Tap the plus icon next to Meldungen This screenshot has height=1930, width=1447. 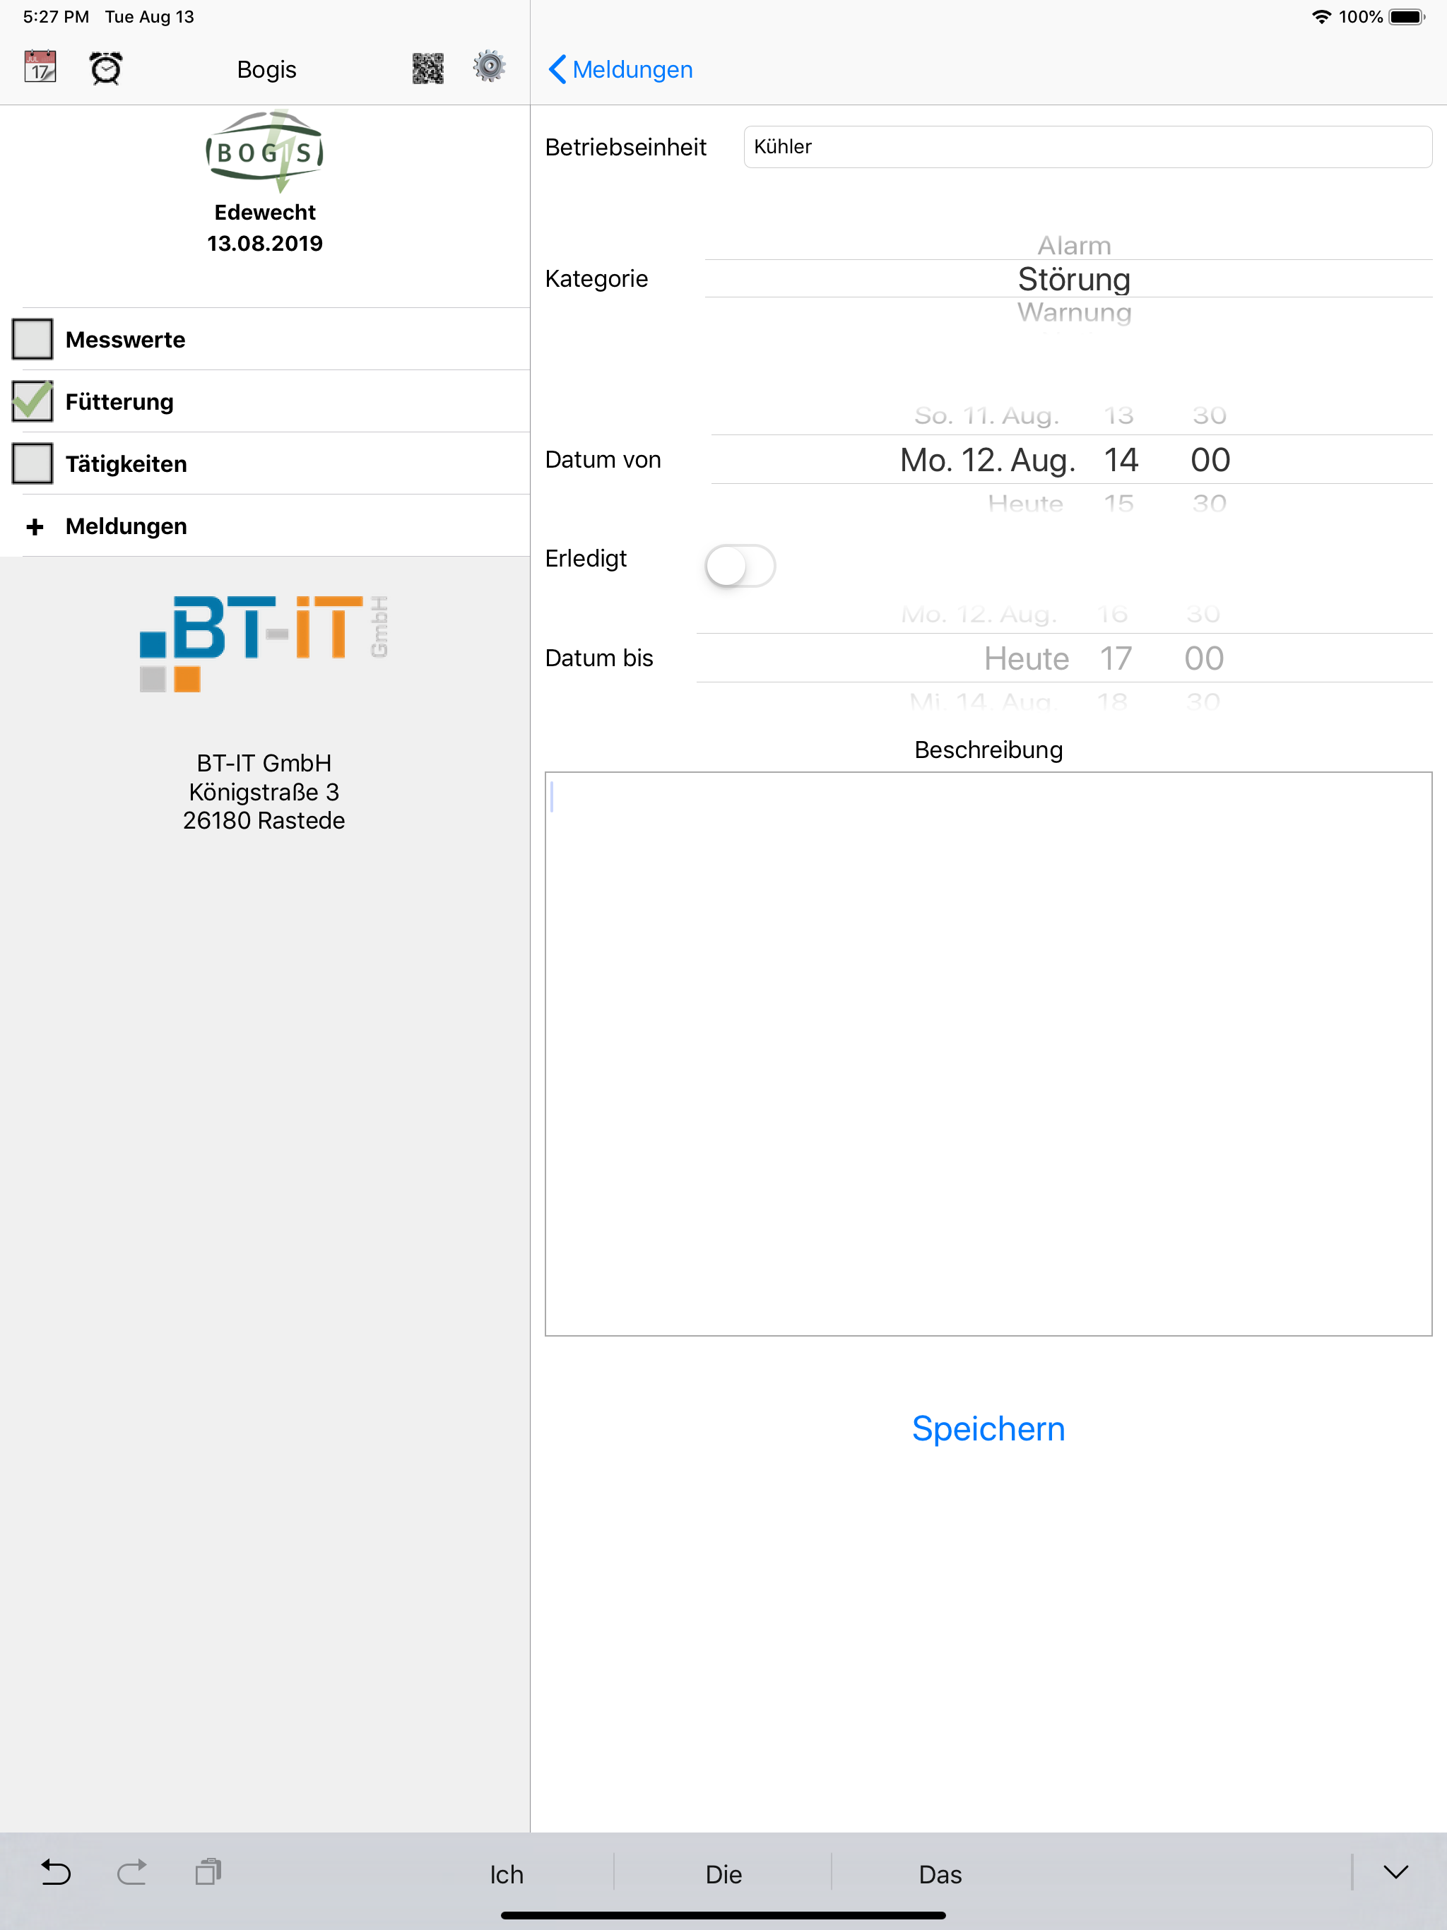[x=35, y=526]
